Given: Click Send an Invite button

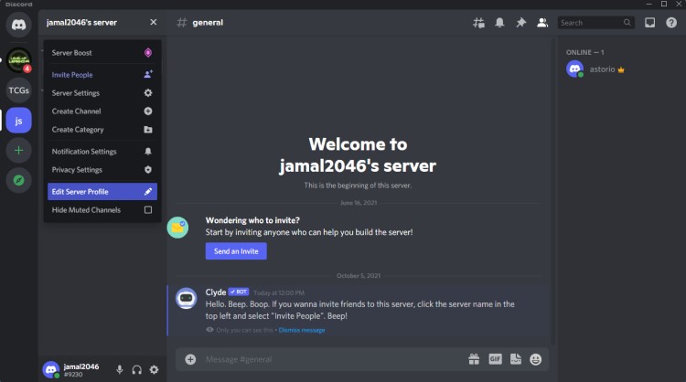Looking at the screenshot, I should (236, 251).
